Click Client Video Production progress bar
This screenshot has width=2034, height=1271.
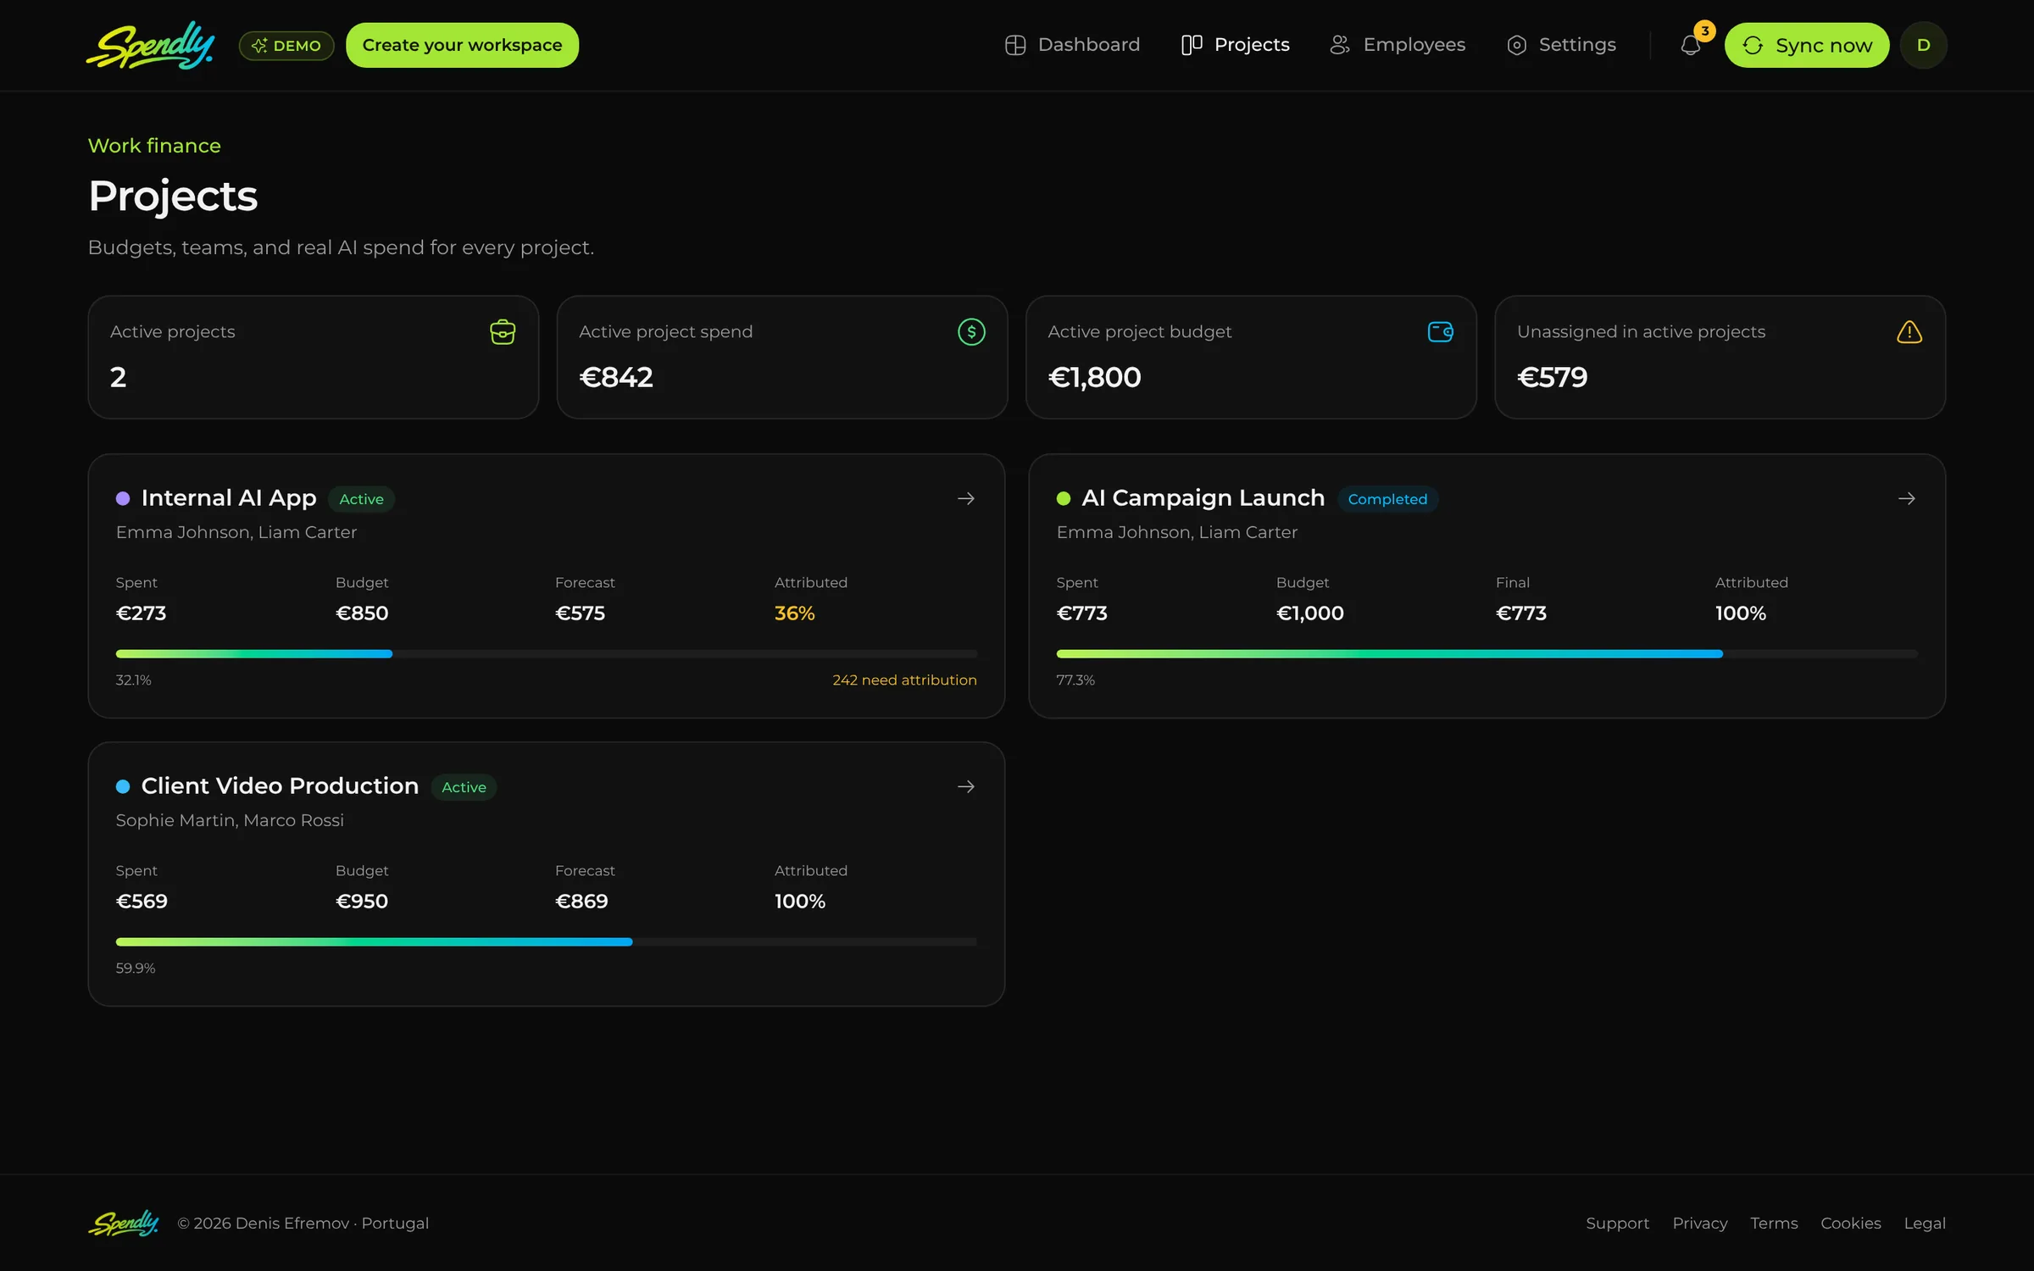point(547,942)
